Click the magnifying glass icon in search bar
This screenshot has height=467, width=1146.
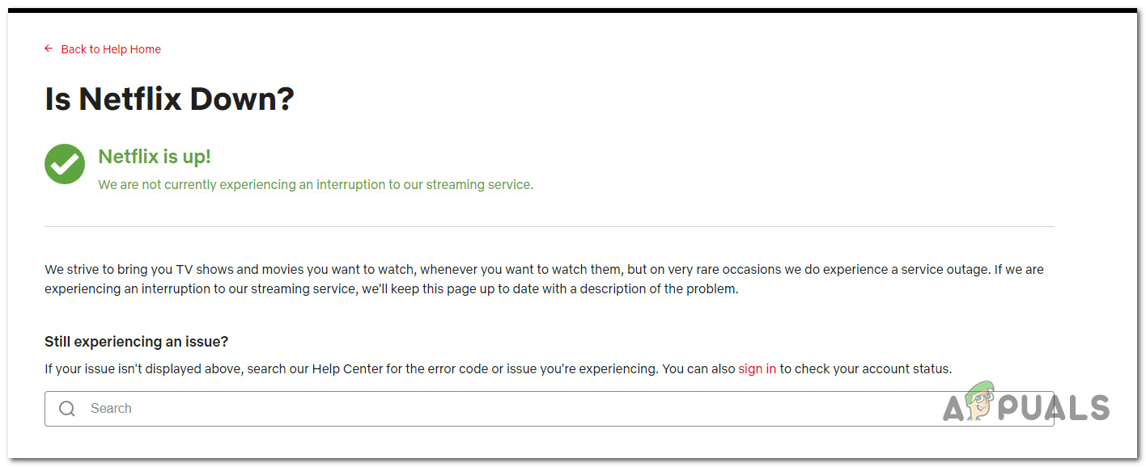pyautogui.click(x=67, y=408)
